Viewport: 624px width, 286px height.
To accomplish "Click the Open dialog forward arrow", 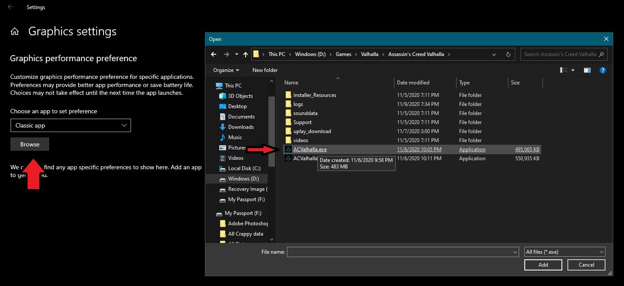I will (227, 54).
